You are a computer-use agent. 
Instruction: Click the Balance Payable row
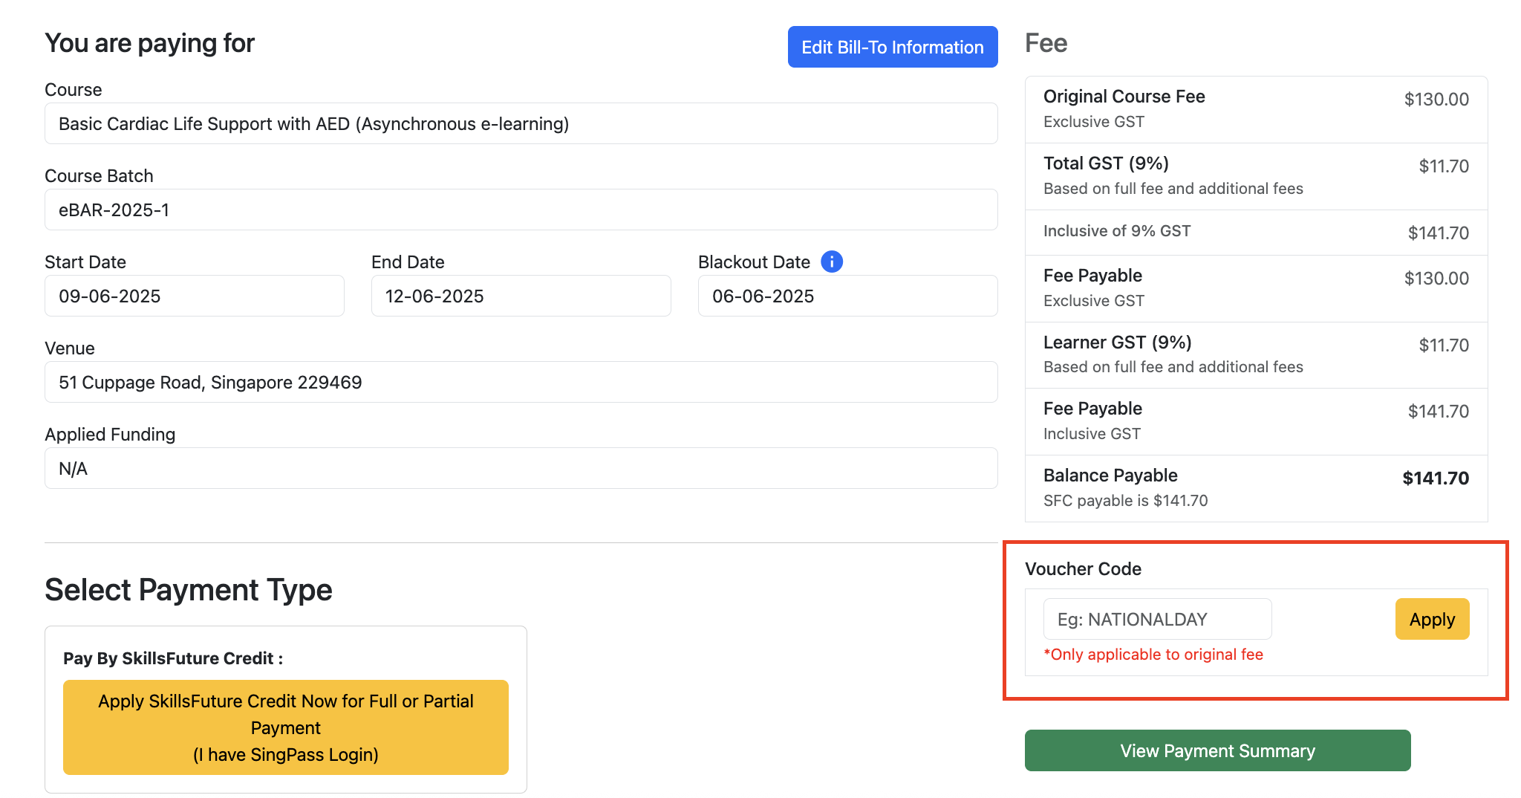[x=1255, y=488]
